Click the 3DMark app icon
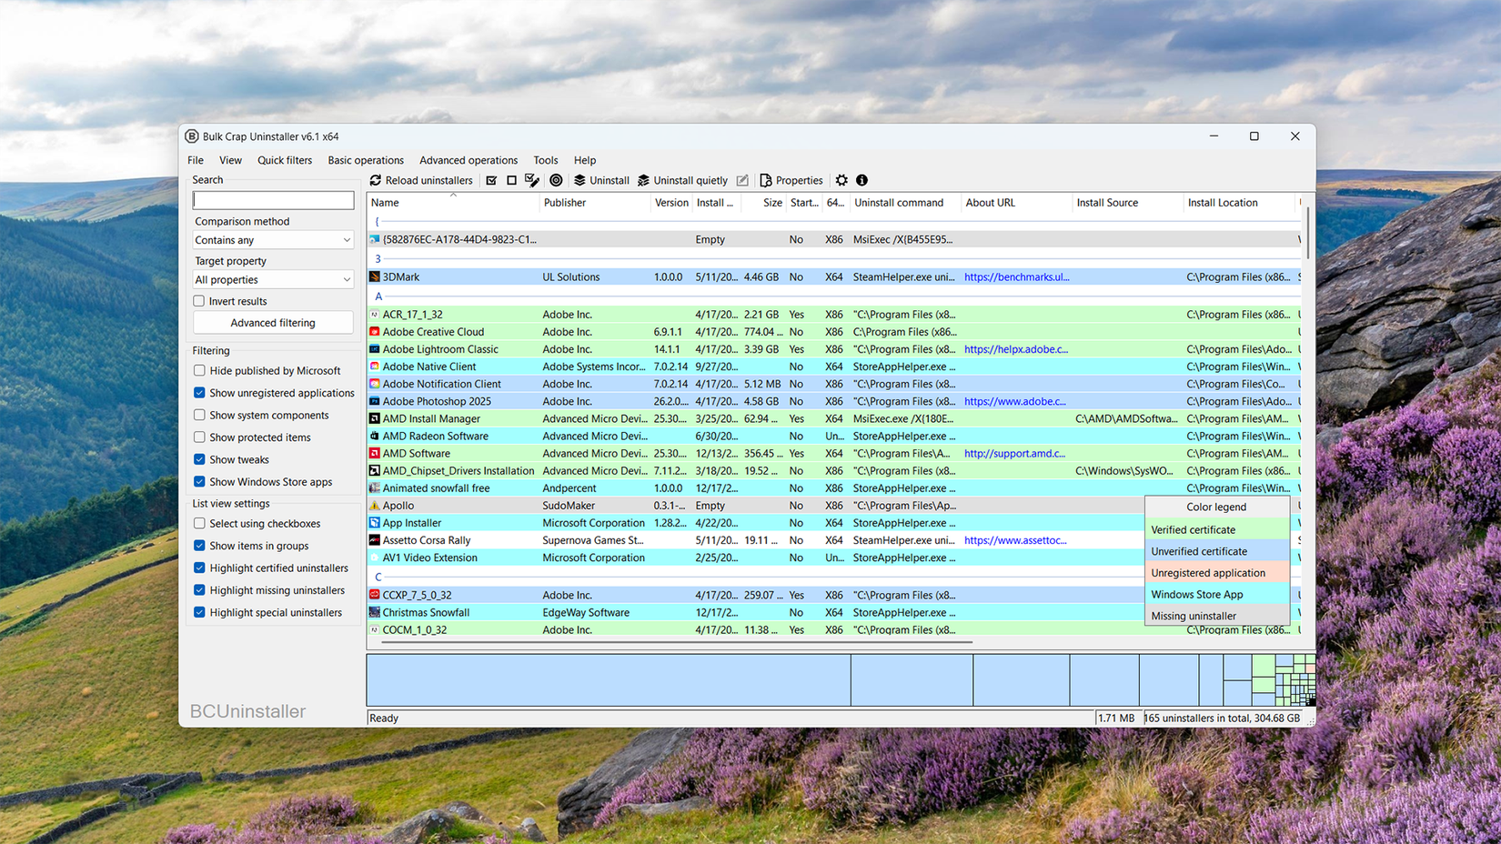Image resolution: width=1501 pixels, height=844 pixels. 374,276
